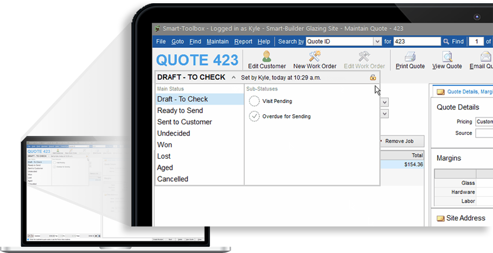Open the Maintain menu
This screenshot has height=253, width=493.
(x=217, y=41)
